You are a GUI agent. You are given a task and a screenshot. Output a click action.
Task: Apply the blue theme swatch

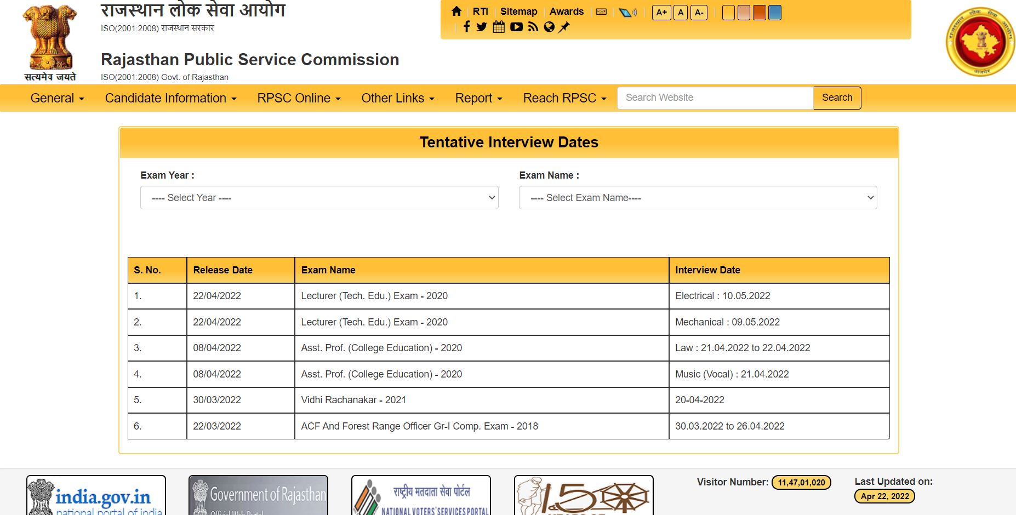pyautogui.click(x=775, y=13)
